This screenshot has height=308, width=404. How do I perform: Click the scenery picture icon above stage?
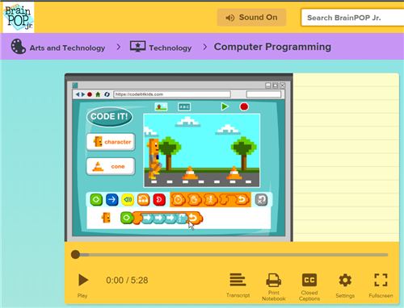161,106
